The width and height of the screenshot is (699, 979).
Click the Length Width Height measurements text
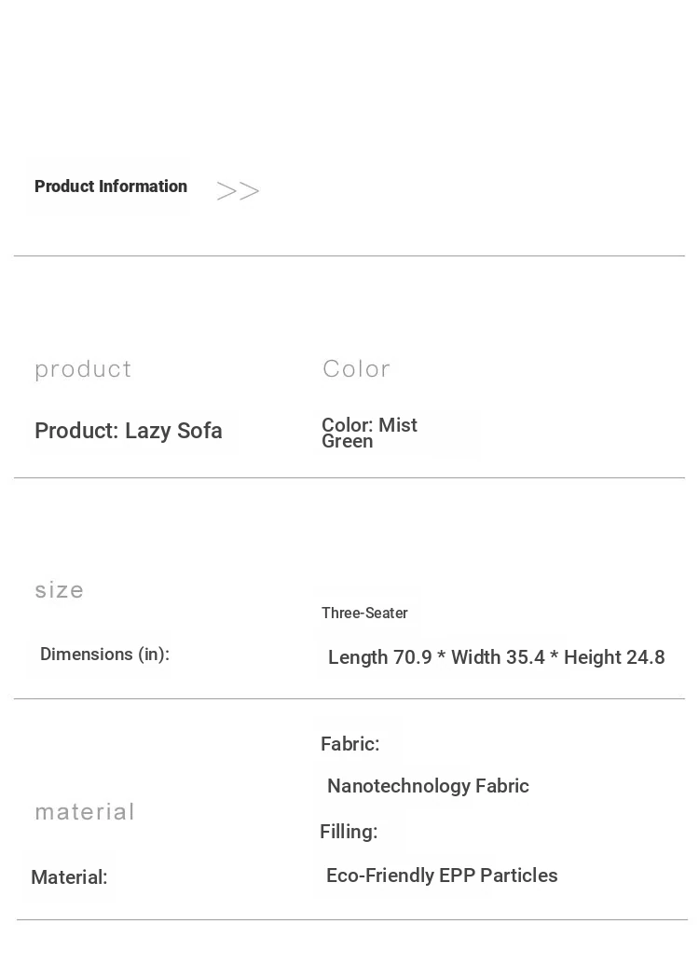click(496, 657)
